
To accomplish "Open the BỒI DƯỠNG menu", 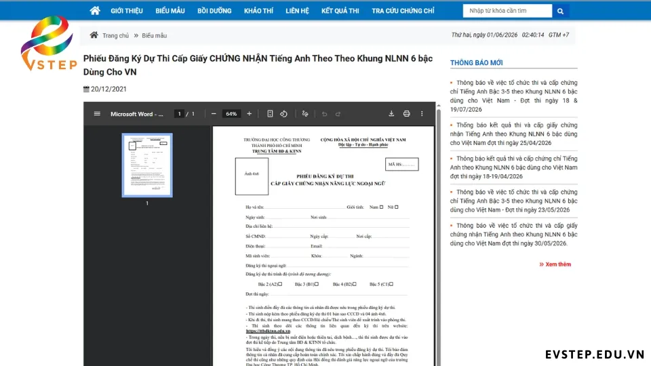I will [x=214, y=11].
